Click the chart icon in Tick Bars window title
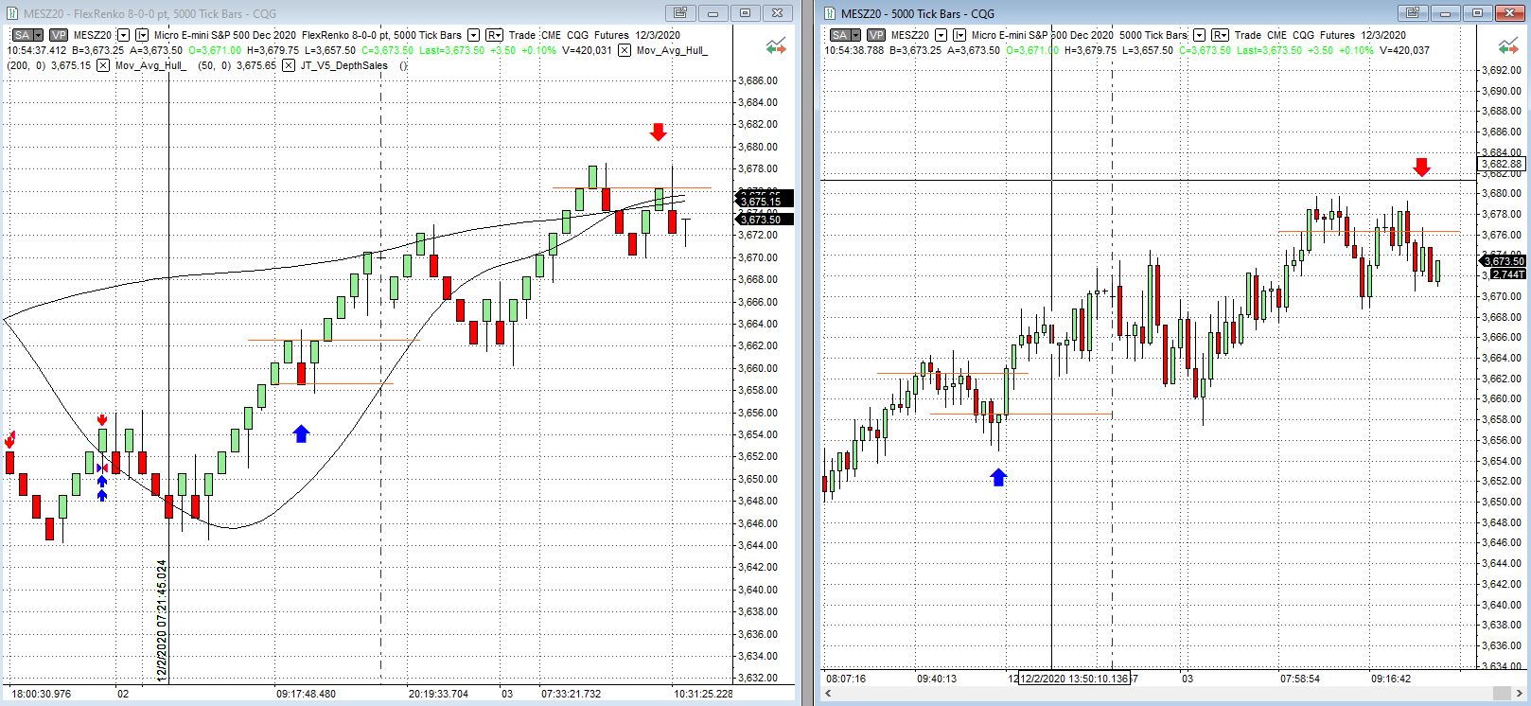Image resolution: width=1531 pixels, height=706 pixels. pyautogui.click(x=830, y=13)
